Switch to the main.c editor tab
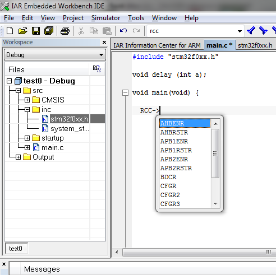Screen dimensions: 276x275 (x=219, y=45)
